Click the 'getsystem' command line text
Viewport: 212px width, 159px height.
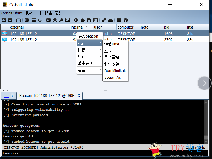30,126
